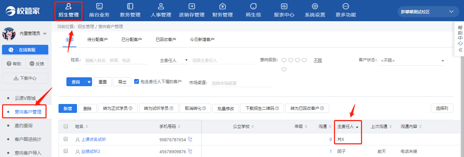
Task: Click phone icon beside 90876787654
Action: point(190,139)
